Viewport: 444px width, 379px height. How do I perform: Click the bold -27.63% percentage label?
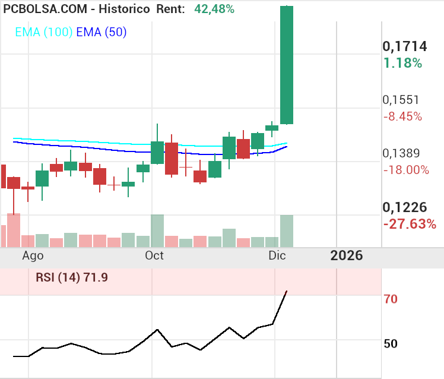tap(410, 224)
